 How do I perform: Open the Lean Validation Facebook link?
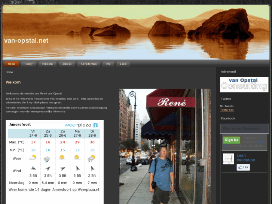click(x=245, y=158)
